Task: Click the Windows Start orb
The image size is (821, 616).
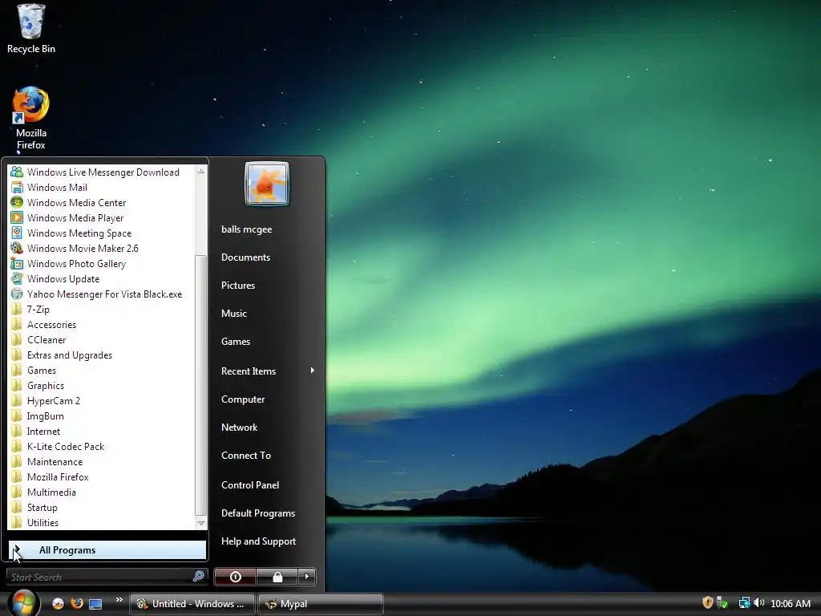Action: [x=22, y=603]
